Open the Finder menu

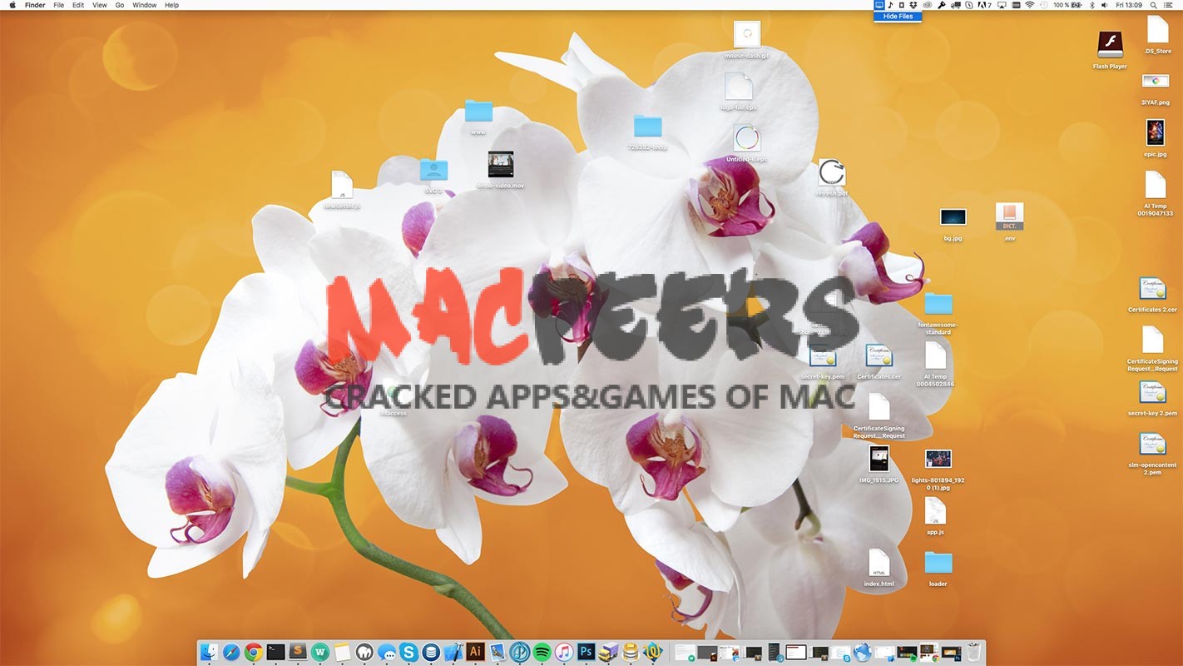tap(35, 5)
